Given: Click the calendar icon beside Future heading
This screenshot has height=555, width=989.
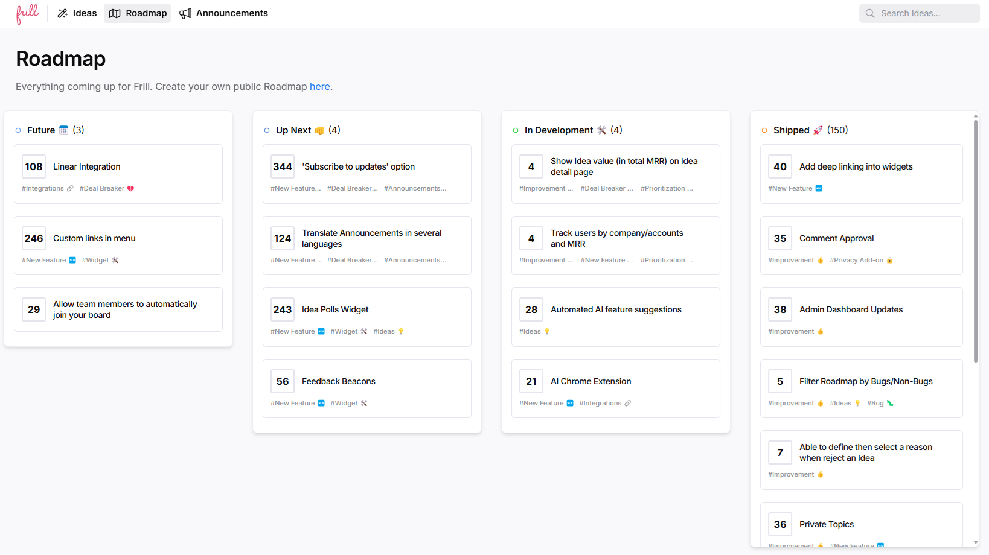Looking at the screenshot, I should [x=63, y=130].
